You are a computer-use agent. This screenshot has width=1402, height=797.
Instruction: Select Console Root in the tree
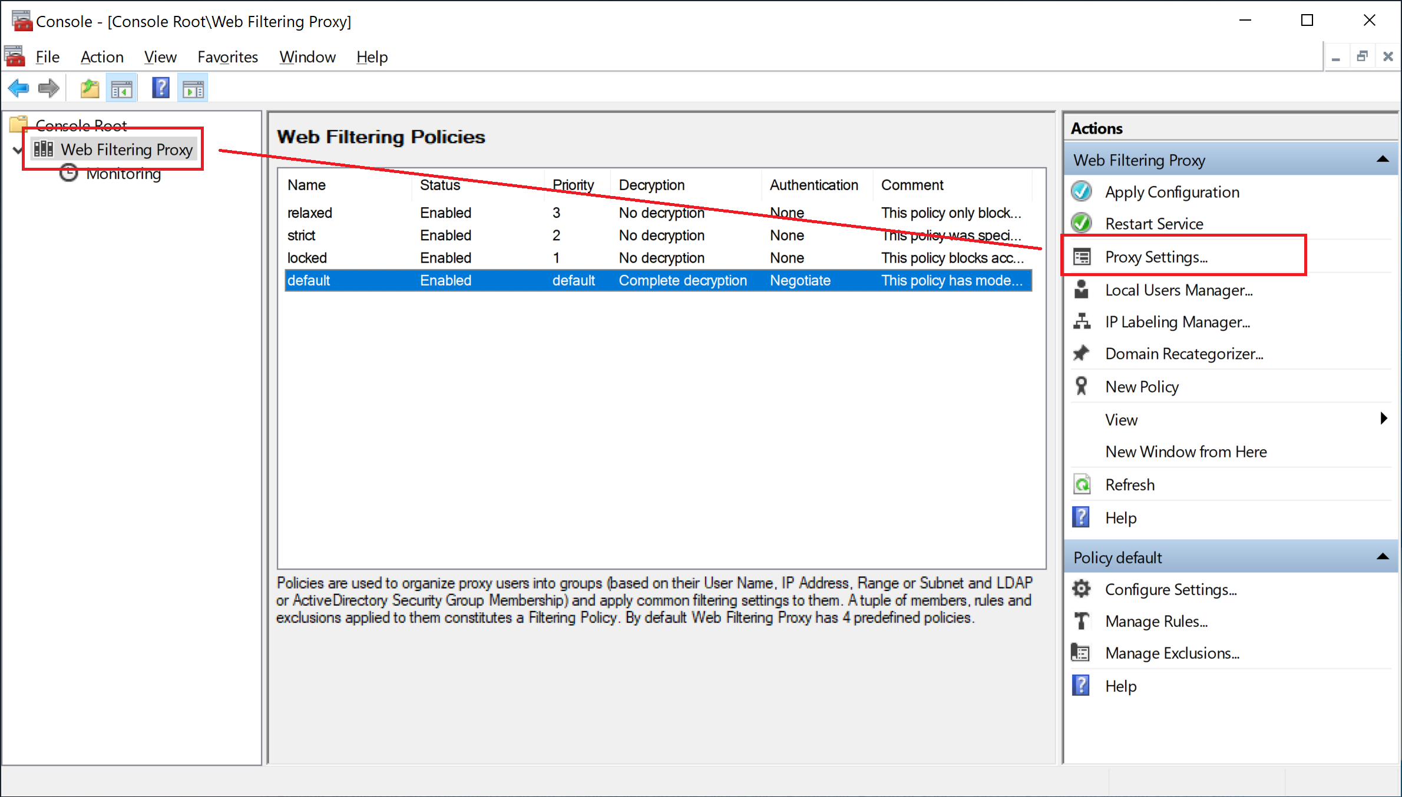tap(81, 125)
